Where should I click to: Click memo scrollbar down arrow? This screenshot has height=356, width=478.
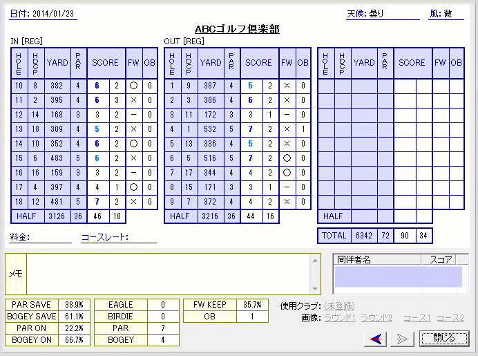315,288
